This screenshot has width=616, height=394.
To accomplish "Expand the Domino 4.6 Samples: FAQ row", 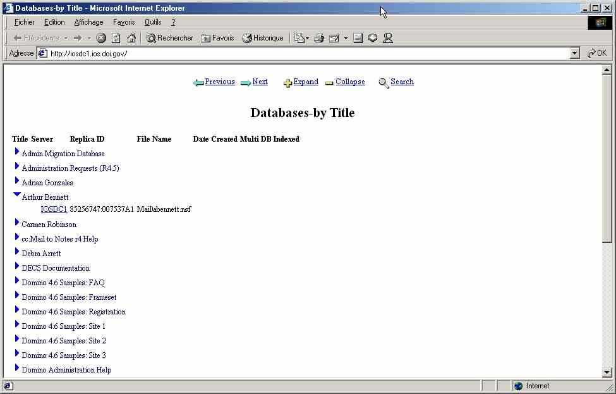I will pyautogui.click(x=17, y=280).
